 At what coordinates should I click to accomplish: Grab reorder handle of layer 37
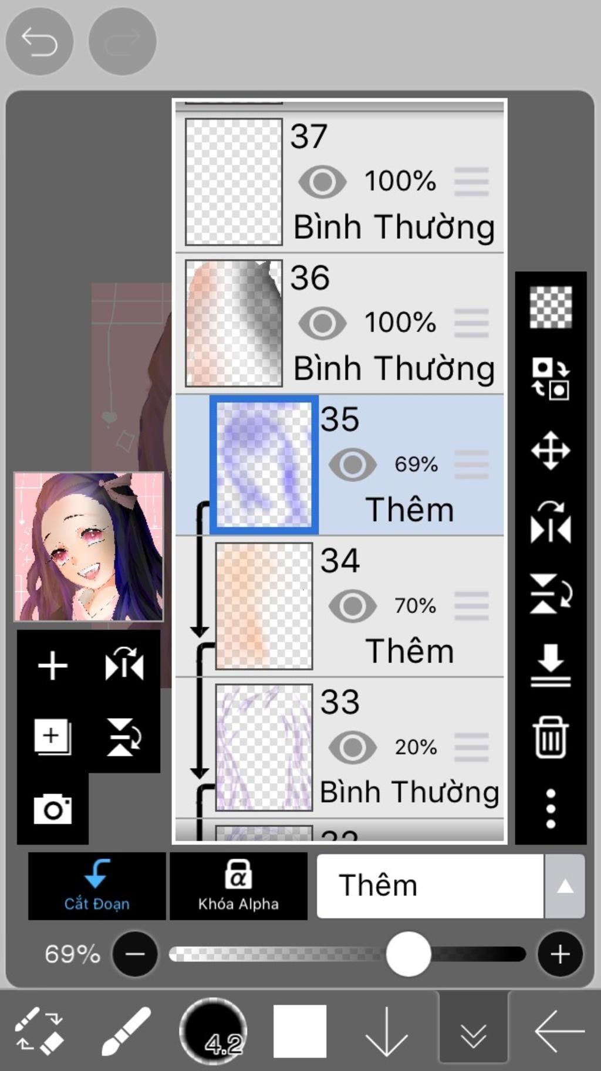tap(471, 181)
